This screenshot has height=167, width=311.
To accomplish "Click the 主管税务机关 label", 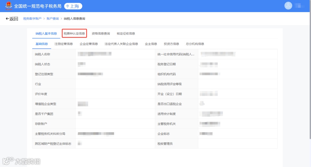I will (x=167, y=124).
